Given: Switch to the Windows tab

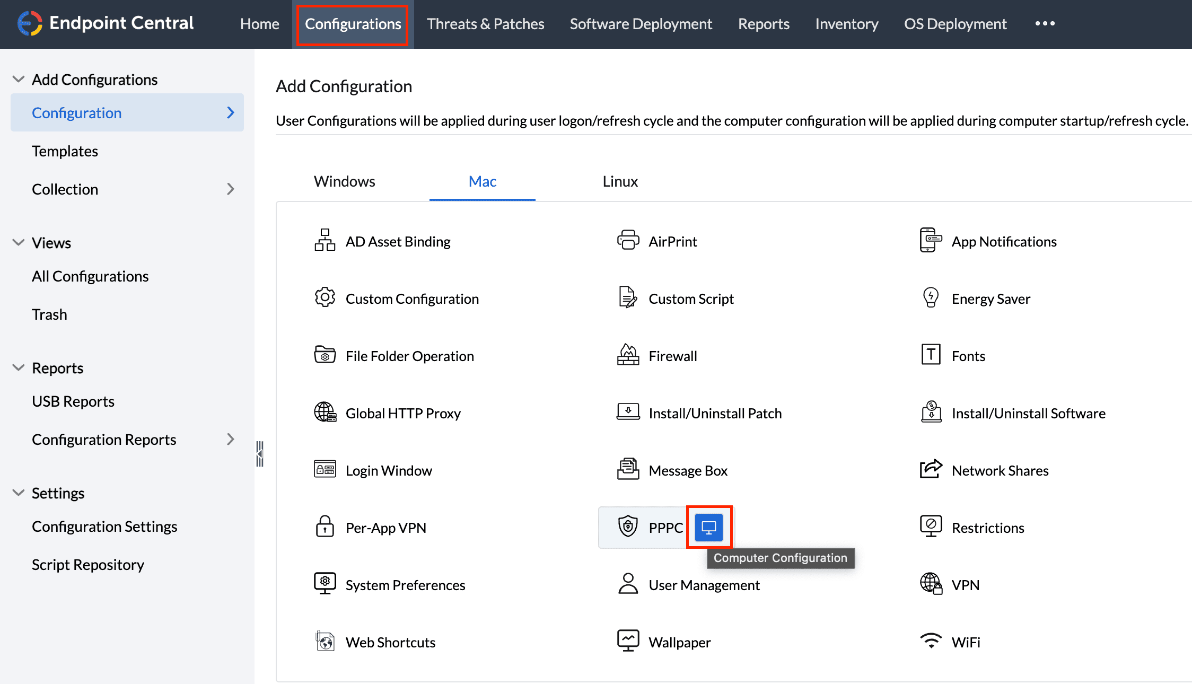Looking at the screenshot, I should point(345,181).
